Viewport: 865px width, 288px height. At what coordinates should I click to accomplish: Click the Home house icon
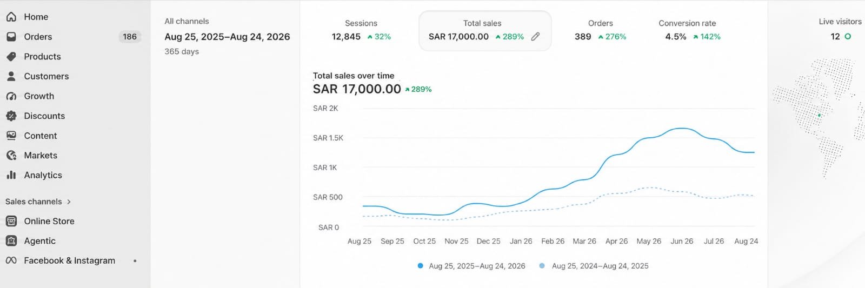coord(11,17)
